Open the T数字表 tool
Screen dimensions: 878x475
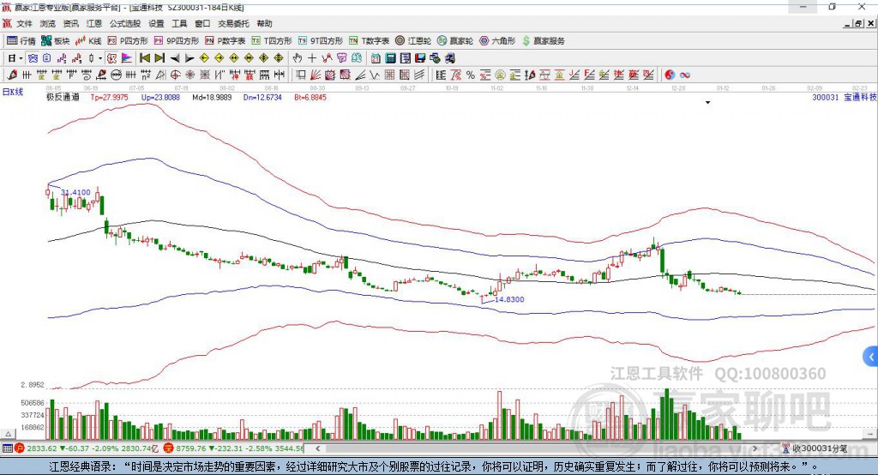pos(369,41)
